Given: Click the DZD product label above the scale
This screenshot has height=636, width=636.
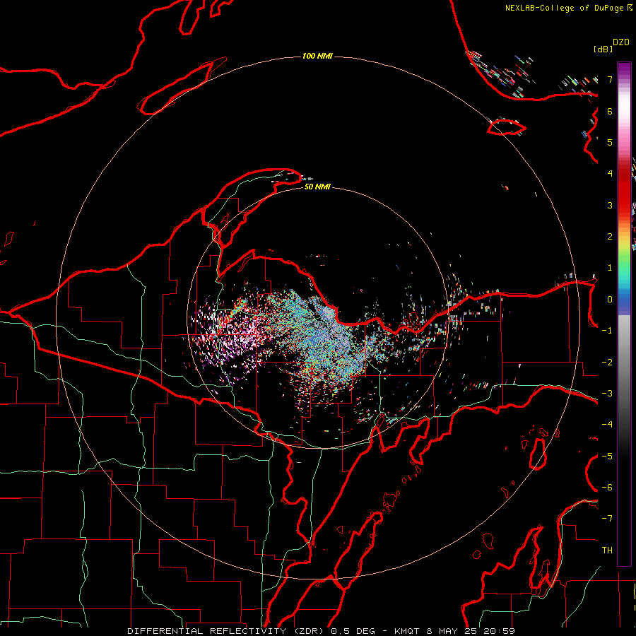Looking at the screenshot, I should (x=621, y=42).
